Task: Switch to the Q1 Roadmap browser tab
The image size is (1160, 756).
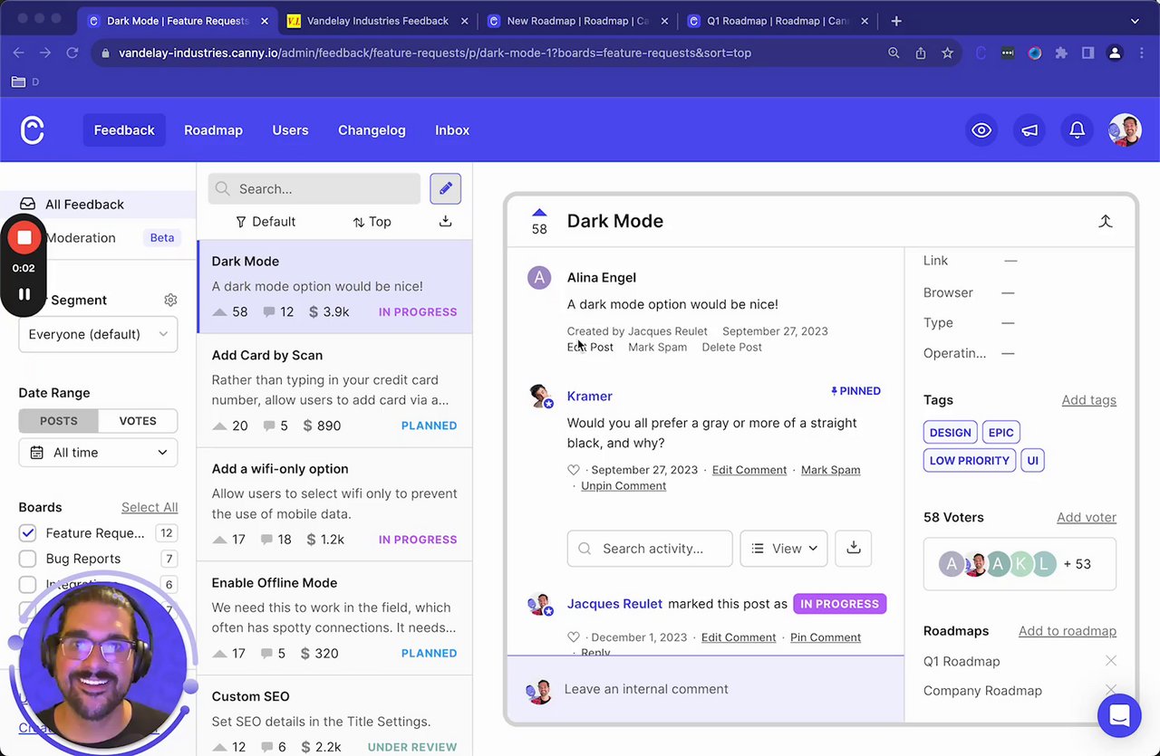Action: click(778, 21)
